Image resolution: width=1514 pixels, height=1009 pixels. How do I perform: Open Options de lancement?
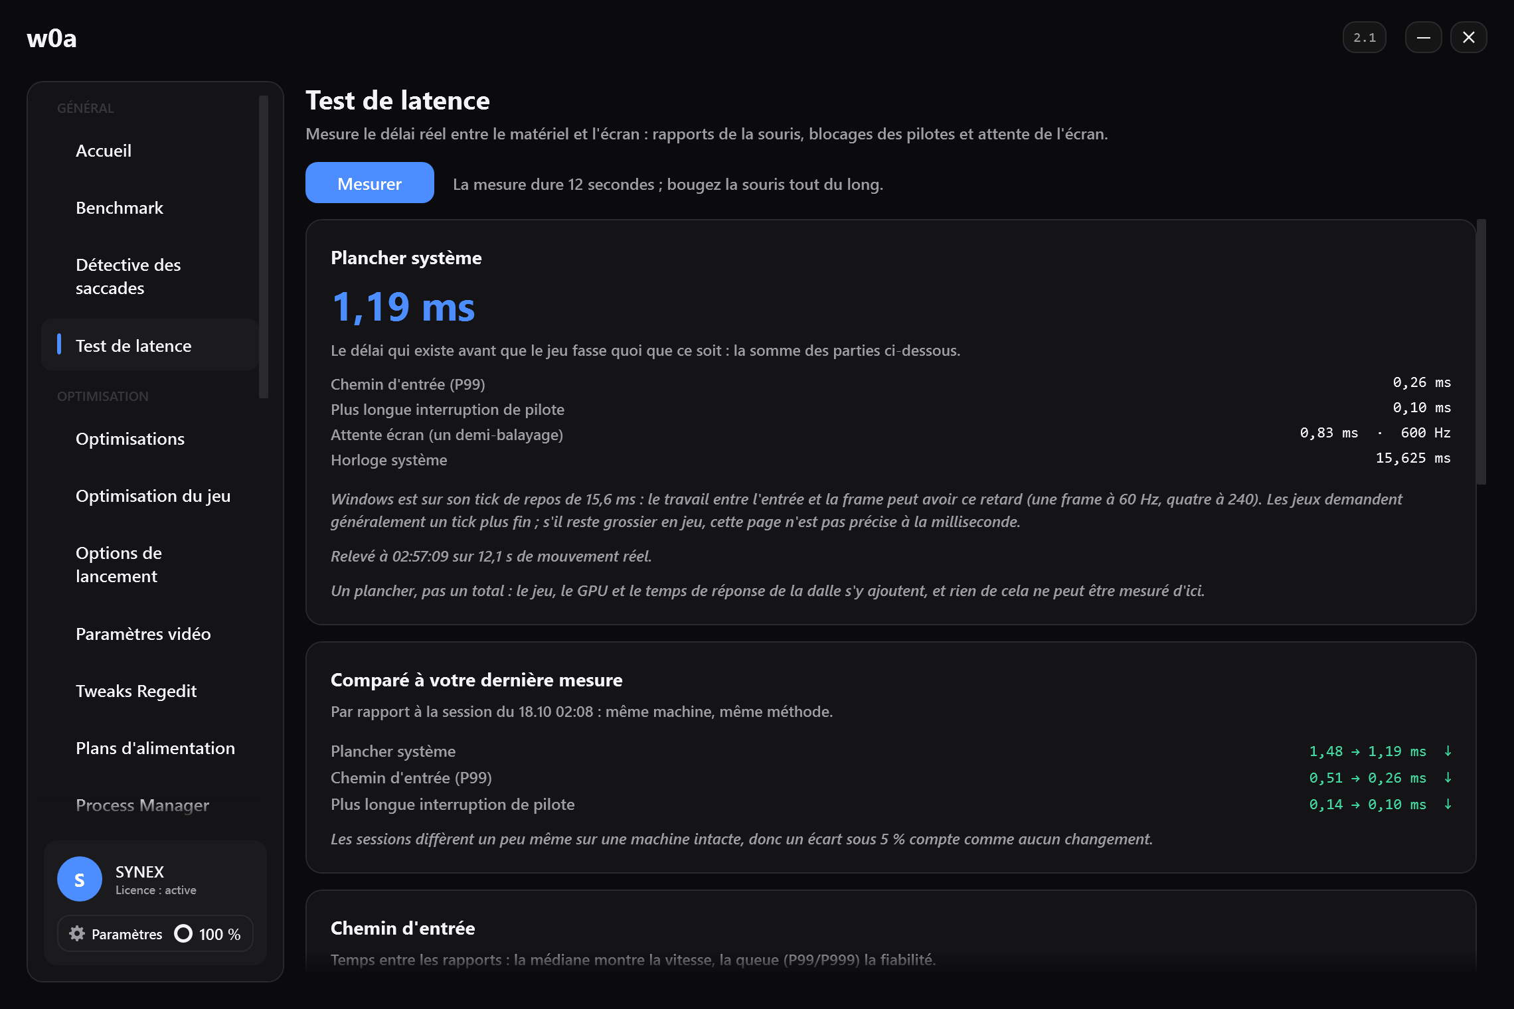(149, 564)
